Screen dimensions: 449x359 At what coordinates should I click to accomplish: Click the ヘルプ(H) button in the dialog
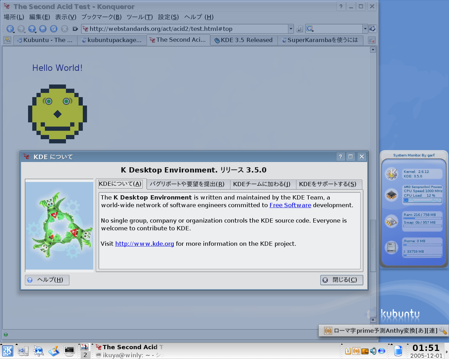[x=47, y=280]
